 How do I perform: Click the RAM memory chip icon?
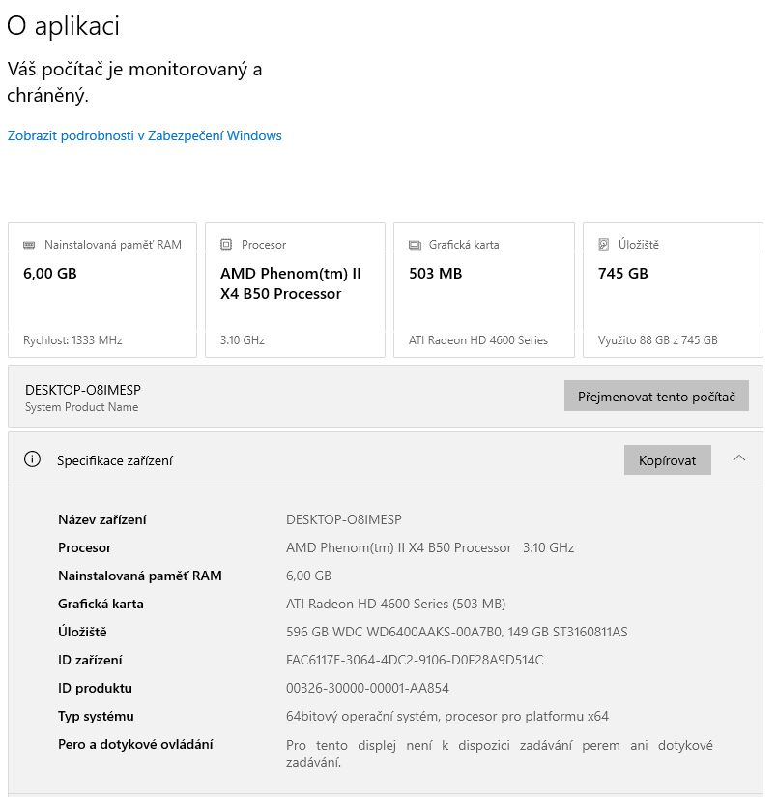coord(29,245)
